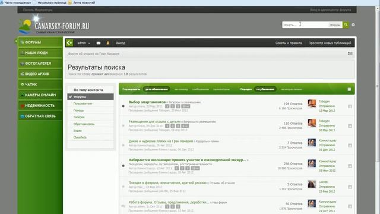Viewport: 380px width, 214px height.
Task: Open Камеры онлайн in the left sidebar
Action: click(x=40, y=95)
